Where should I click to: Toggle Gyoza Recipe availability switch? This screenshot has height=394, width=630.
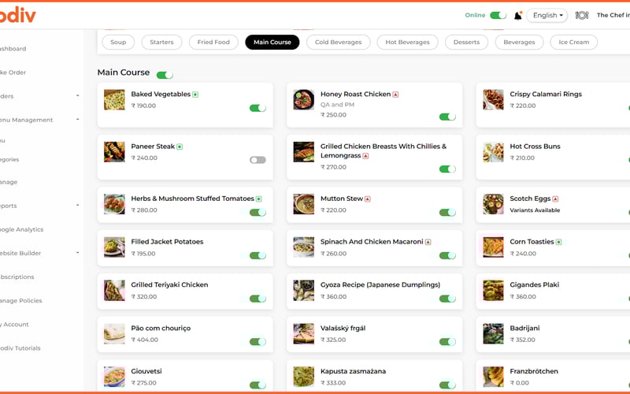[x=447, y=299]
